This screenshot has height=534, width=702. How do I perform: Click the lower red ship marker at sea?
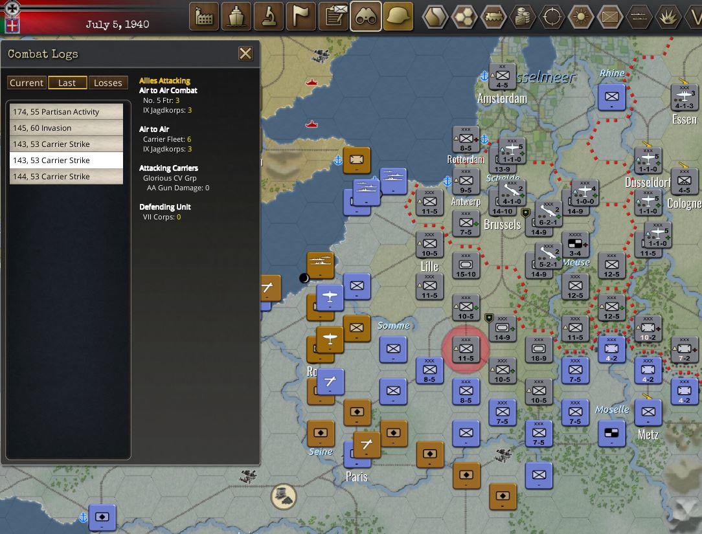[311, 124]
